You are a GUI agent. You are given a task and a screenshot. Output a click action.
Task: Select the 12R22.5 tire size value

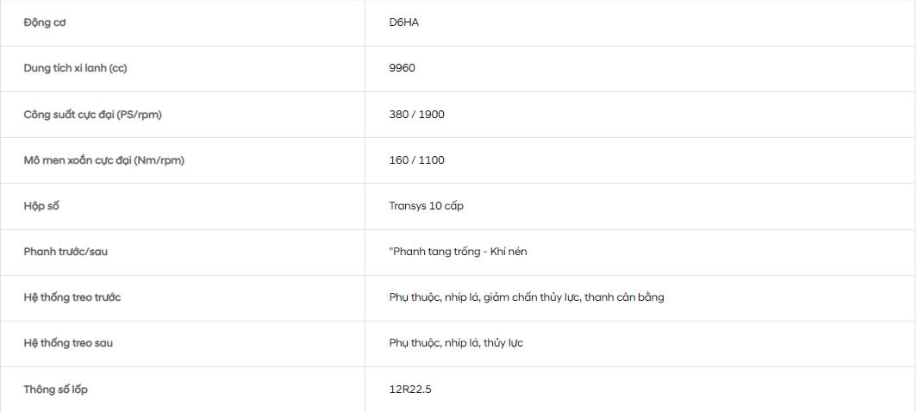[x=410, y=390]
